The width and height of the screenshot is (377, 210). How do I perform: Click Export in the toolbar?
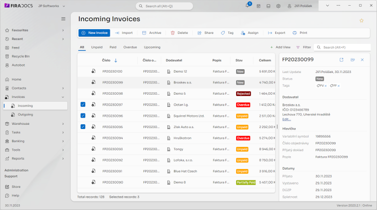277,33
